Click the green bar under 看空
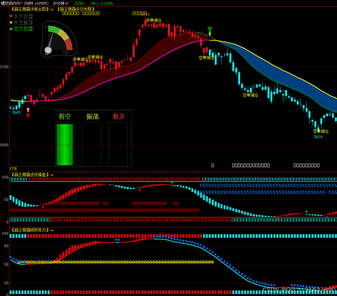Screen dimensions: 337x296 pyautogui.click(x=65, y=144)
